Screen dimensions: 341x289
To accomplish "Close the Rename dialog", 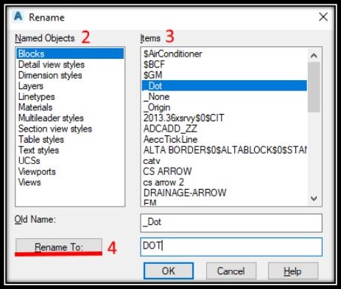I will coord(323,17).
